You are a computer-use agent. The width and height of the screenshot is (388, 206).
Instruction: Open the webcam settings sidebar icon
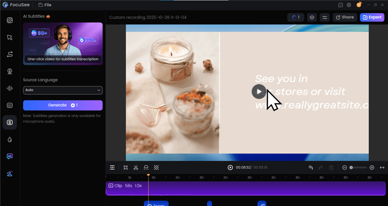[x=9, y=71]
